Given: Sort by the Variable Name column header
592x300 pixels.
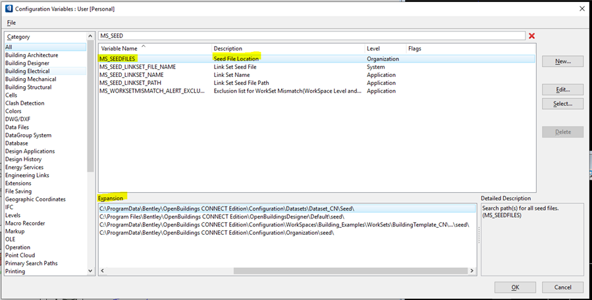Looking at the screenshot, I should (155, 48).
